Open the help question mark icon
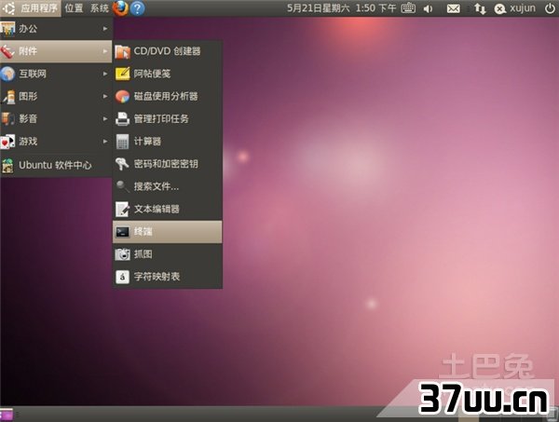Viewport: 559px width, 422px height. [x=138, y=8]
